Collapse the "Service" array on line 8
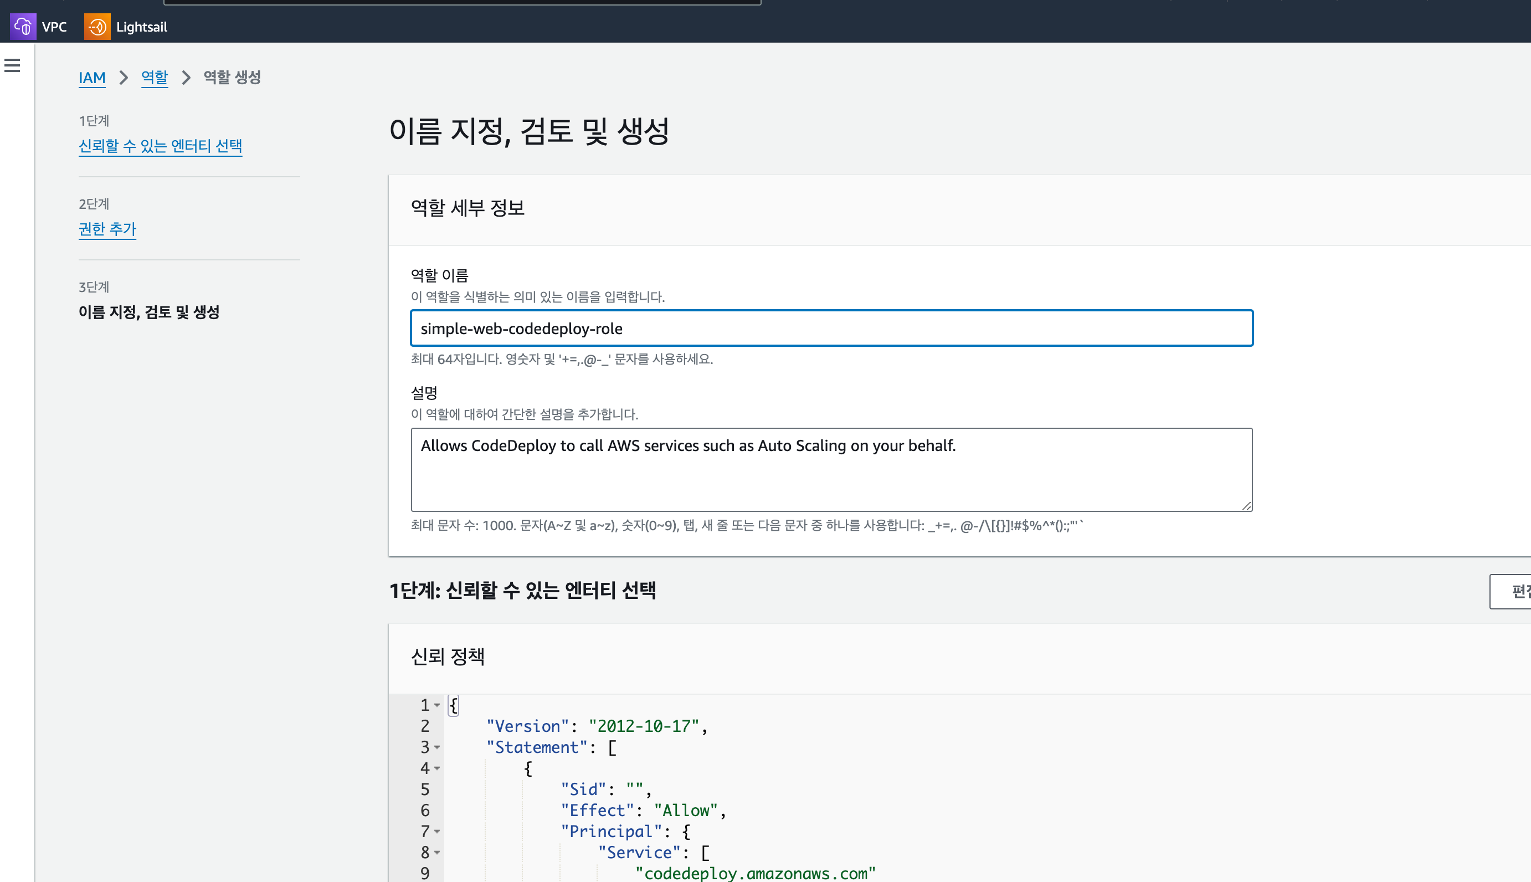This screenshot has height=882, width=1531. 437,853
